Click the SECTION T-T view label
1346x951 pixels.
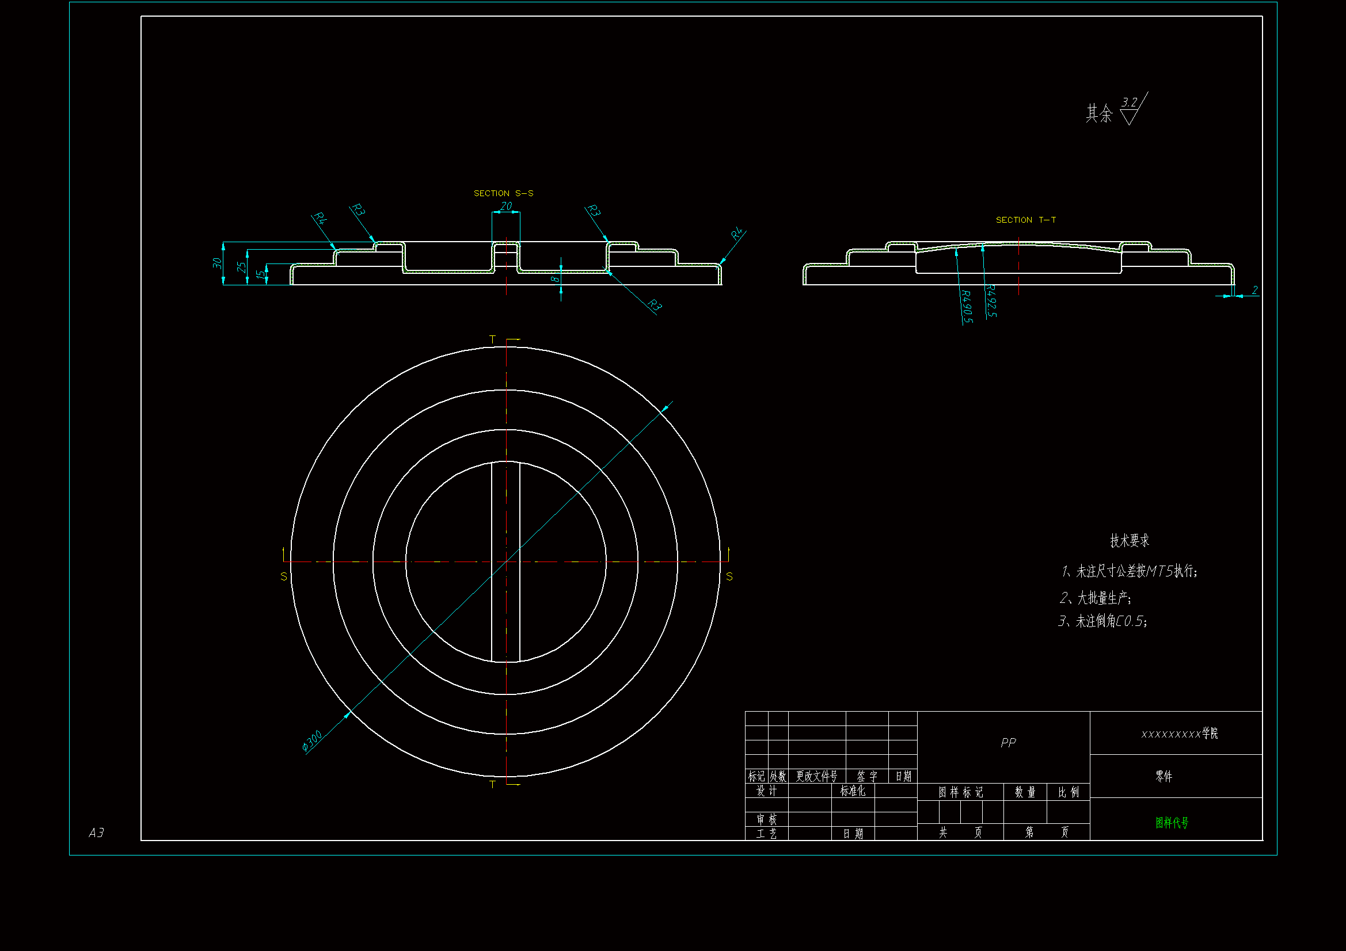point(1025,220)
